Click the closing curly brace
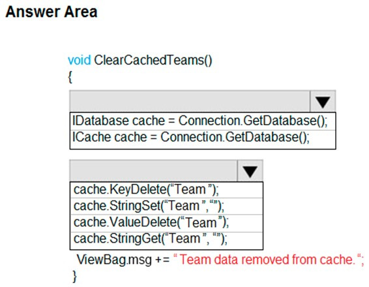Viewport: 369px width, 287px height. [74, 277]
